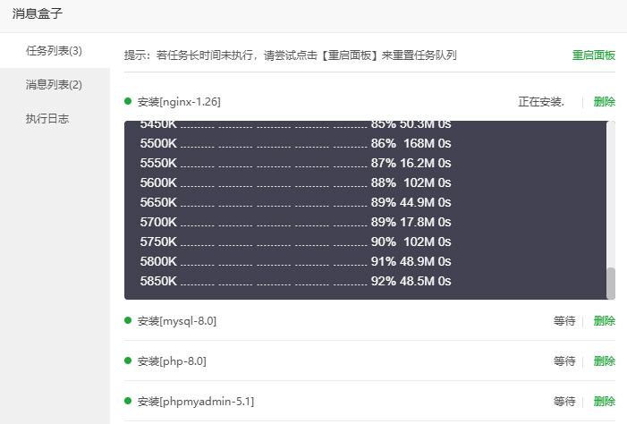This screenshot has height=424, width=627.
Task: Select the 安装[php-8.0] task title
Action: 172,361
